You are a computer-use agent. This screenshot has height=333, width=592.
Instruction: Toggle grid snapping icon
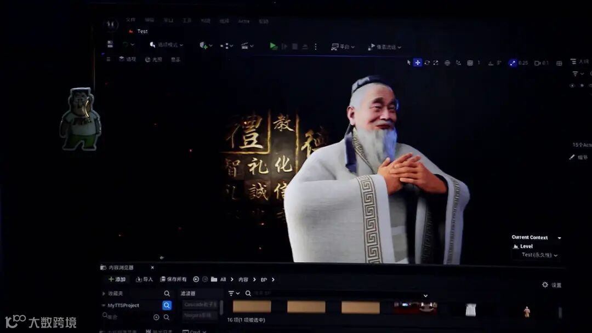(x=470, y=63)
